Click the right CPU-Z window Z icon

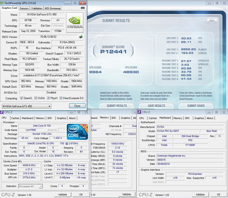[139, 112]
